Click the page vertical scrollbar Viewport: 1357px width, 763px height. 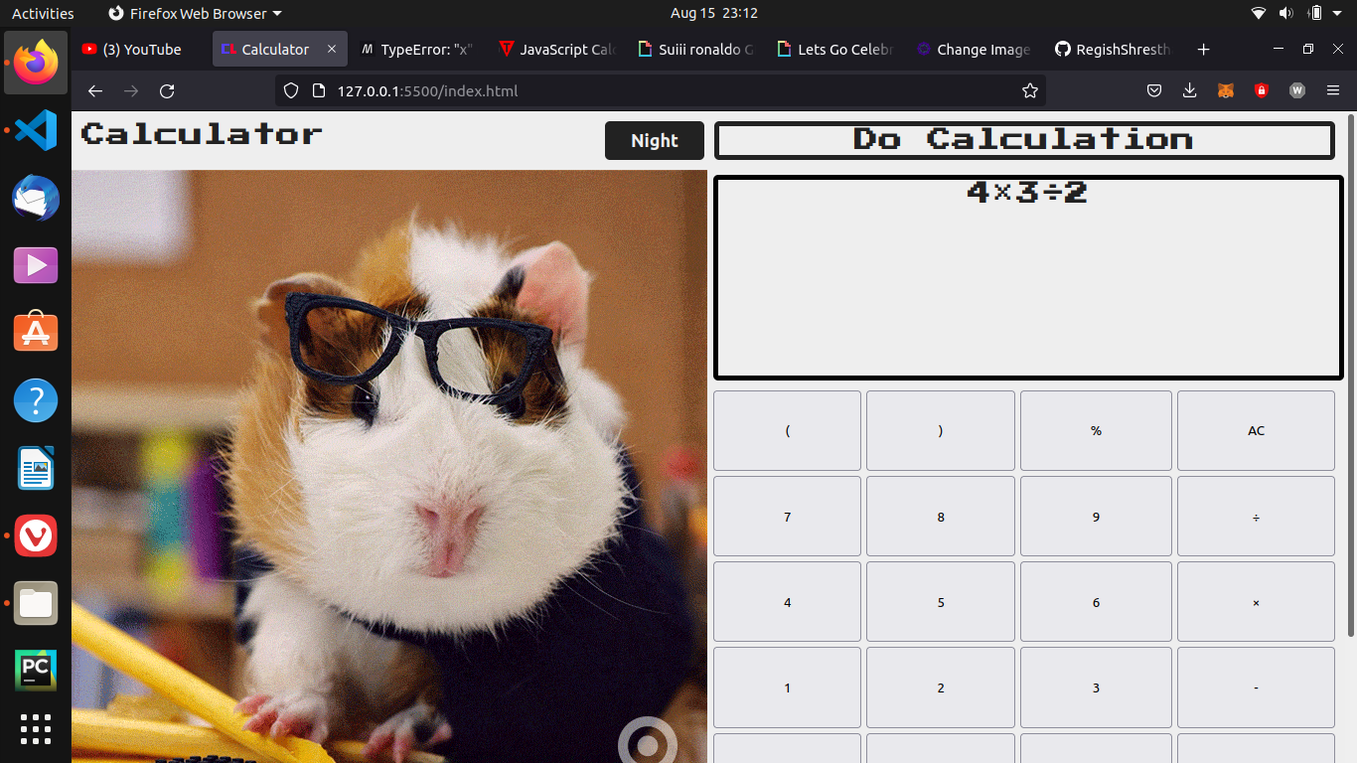(x=1350, y=377)
